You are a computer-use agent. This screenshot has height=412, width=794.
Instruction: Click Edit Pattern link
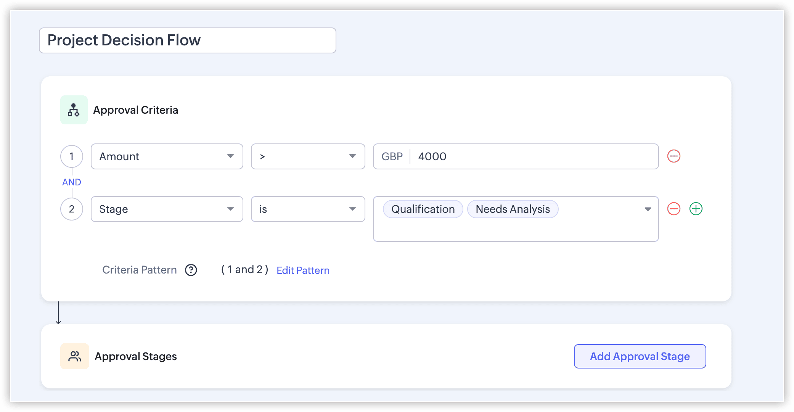pos(303,270)
